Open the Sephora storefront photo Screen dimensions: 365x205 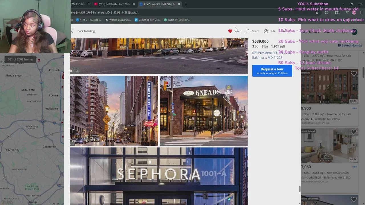tap(159, 176)
